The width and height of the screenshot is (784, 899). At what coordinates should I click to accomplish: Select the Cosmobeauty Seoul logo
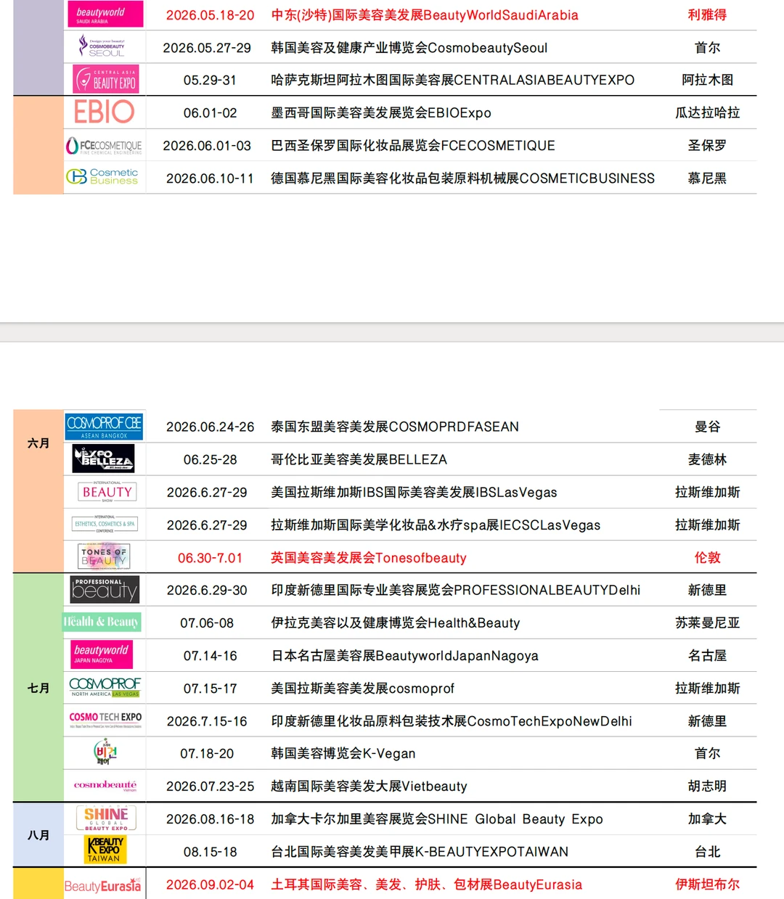105,46
